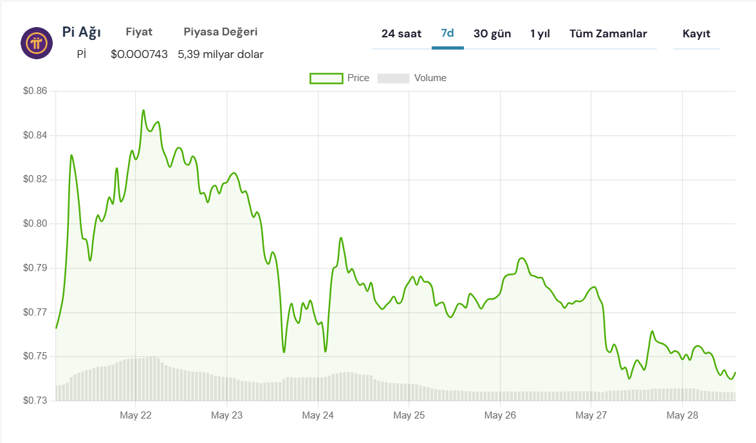
Task: Click the Pi Network coin logo icon
Action: coord(37,43)
